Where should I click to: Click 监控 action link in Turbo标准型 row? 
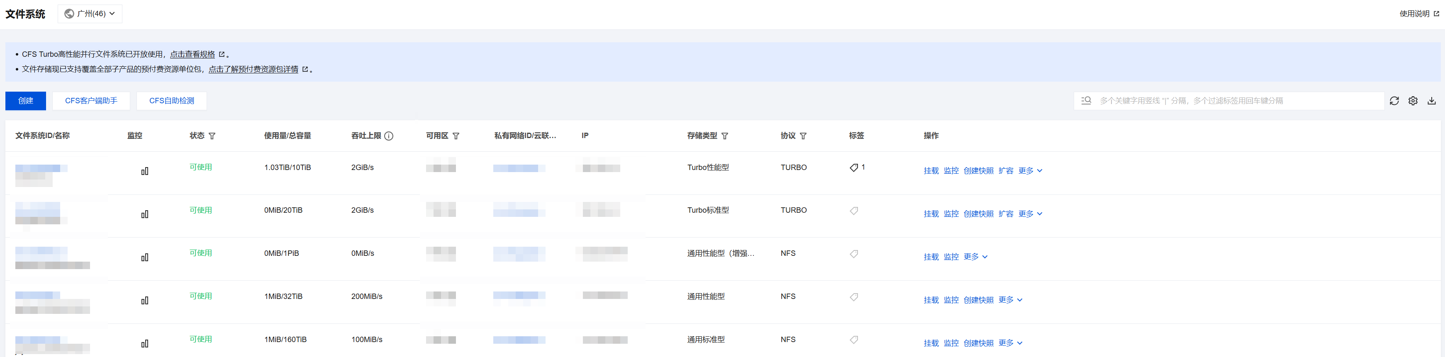click(951, 214)
